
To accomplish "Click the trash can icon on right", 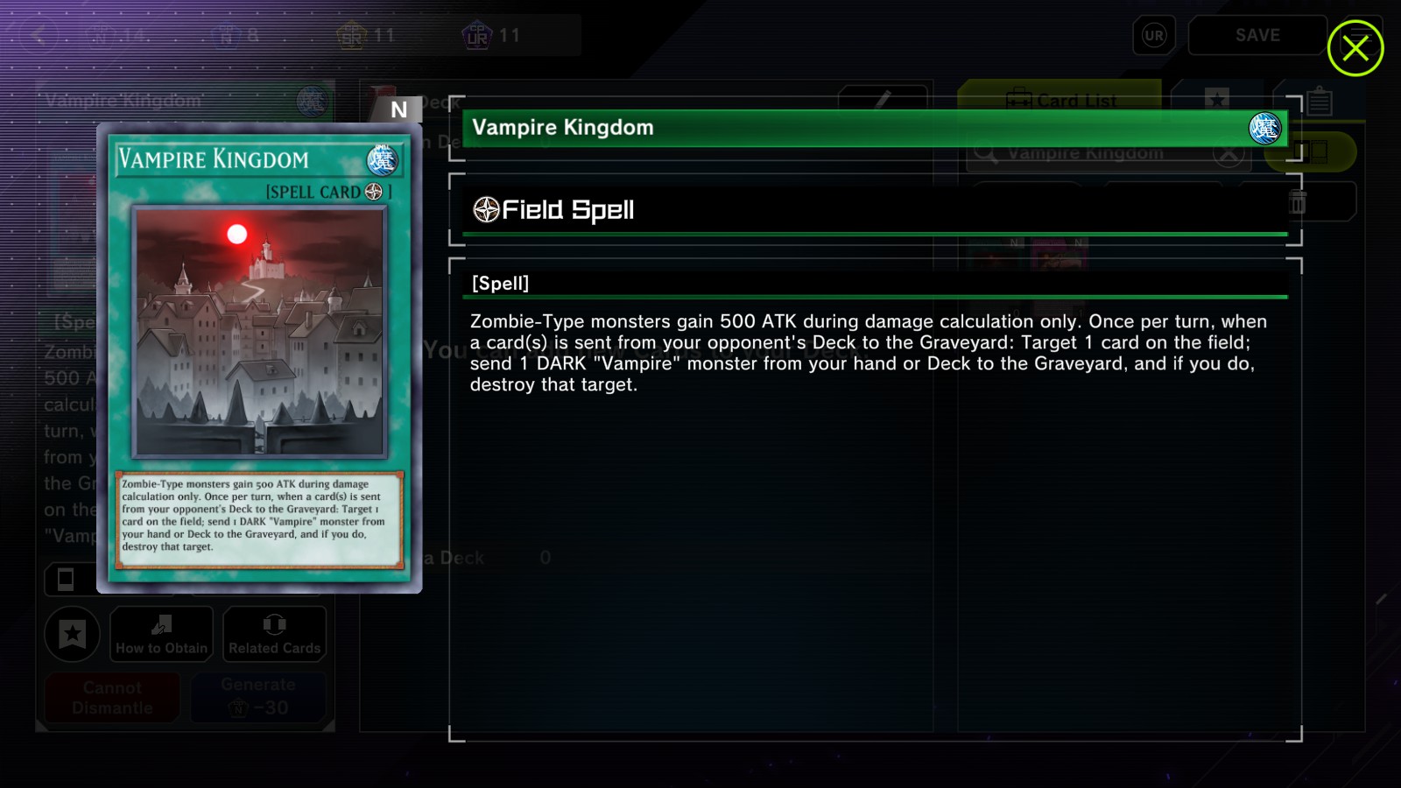I will [x=1299, y=202].
